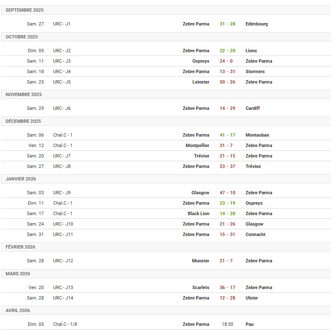Click the Sam. 27 date in the URC - J8 row
Screen dimensions: 331x330
[35, 167]
